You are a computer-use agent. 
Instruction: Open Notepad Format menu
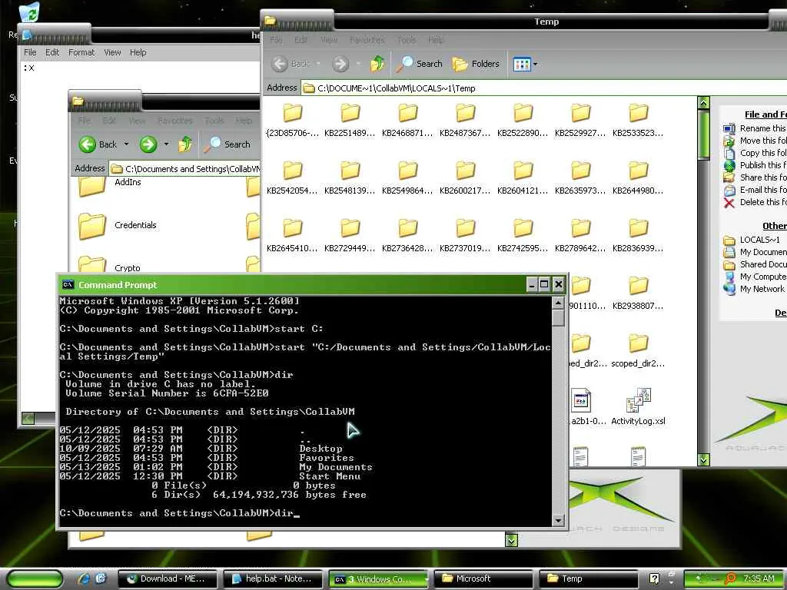81,52
